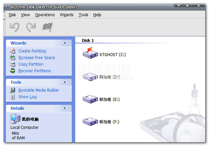Minimize the Acronis window
Screen dimensions: 209x146
coord(179,6)
